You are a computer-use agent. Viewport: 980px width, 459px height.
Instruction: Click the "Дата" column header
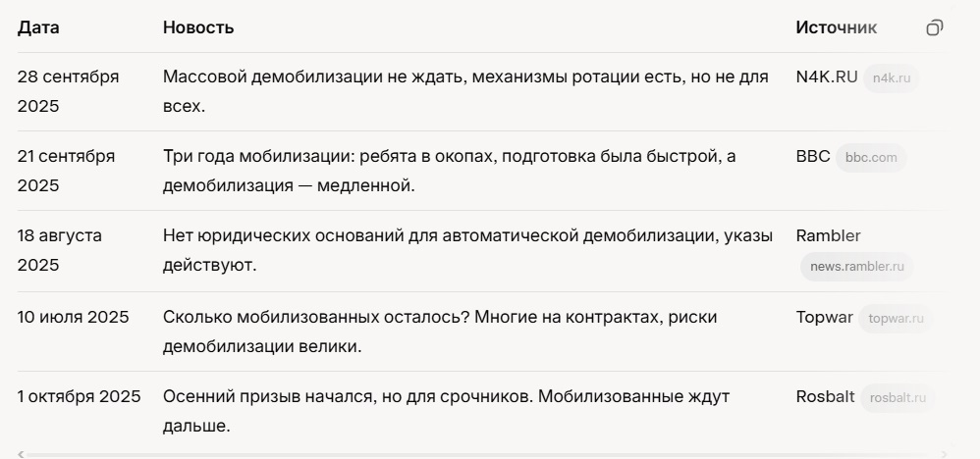coord(38,27)
